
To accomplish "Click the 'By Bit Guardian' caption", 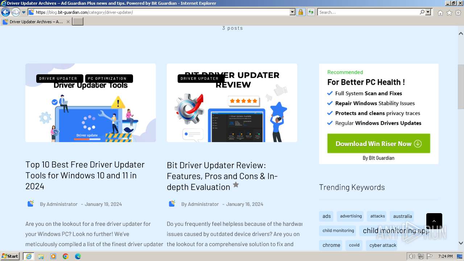I will [378, 158].
